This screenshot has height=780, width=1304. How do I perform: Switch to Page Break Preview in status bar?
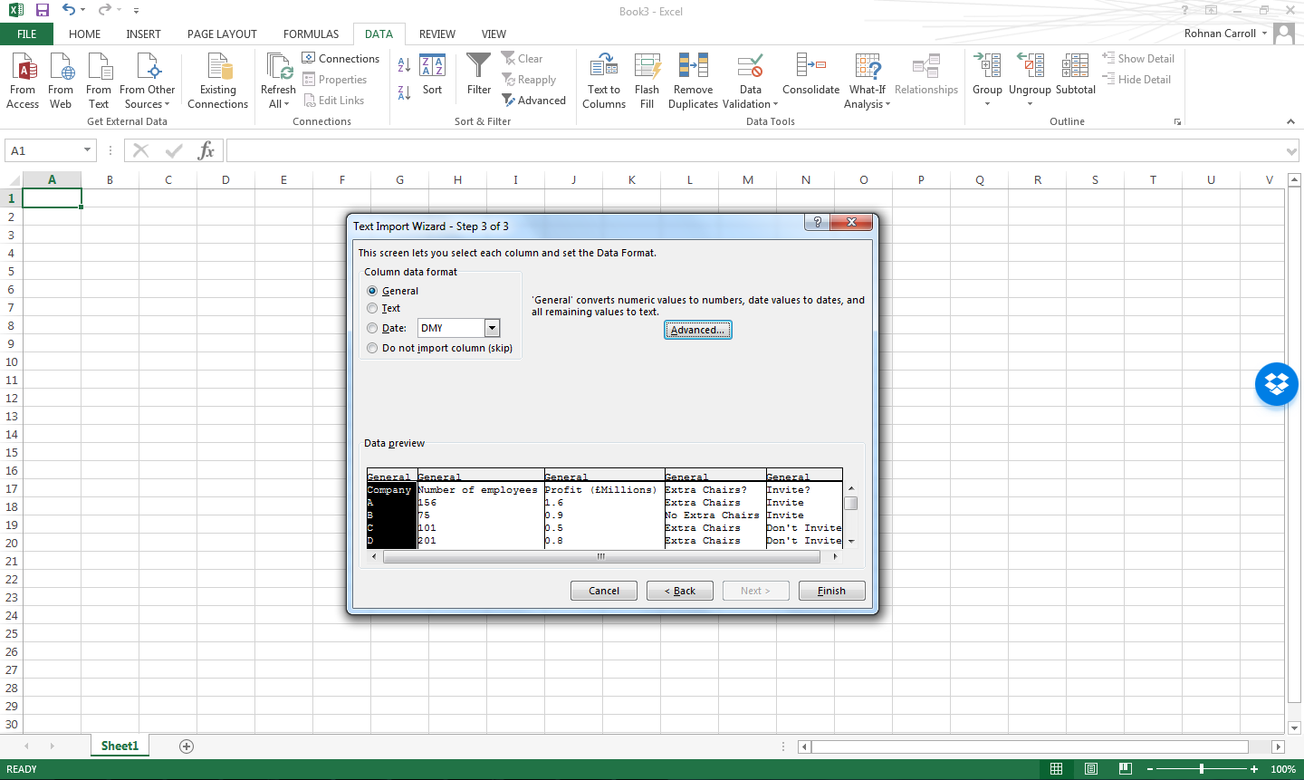[1126, 769]
